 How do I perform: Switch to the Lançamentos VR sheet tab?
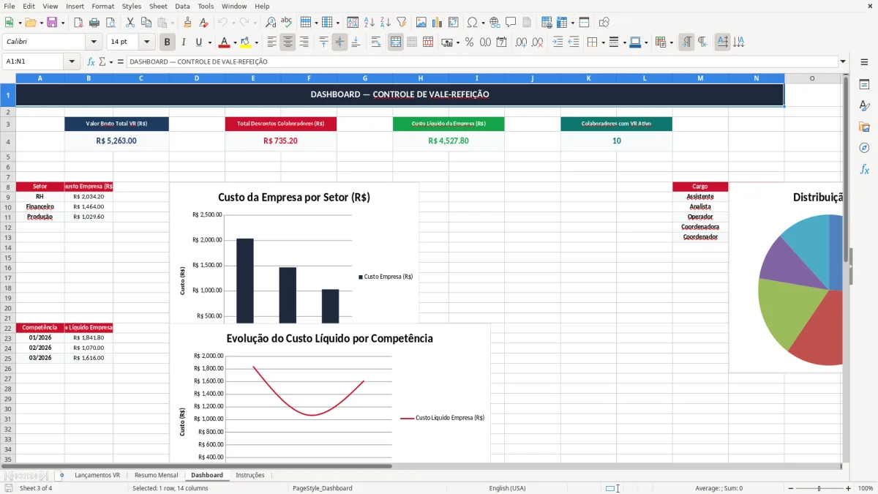coord(97,475)
